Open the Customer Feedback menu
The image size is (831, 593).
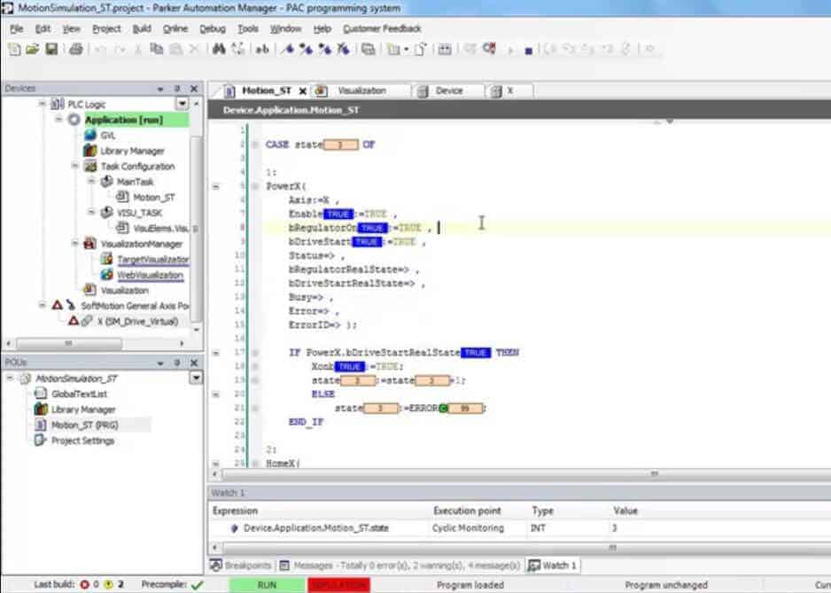pos(382,28)
